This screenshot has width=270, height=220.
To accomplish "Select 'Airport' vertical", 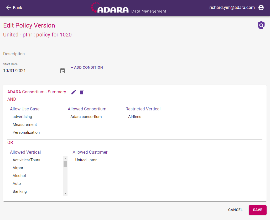I will pyautogui.click(x=19, y=168).
